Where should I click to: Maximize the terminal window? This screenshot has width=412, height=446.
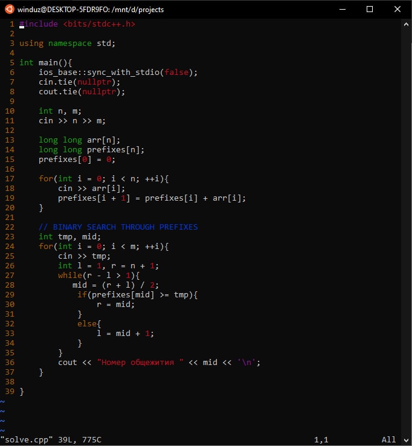369,10
